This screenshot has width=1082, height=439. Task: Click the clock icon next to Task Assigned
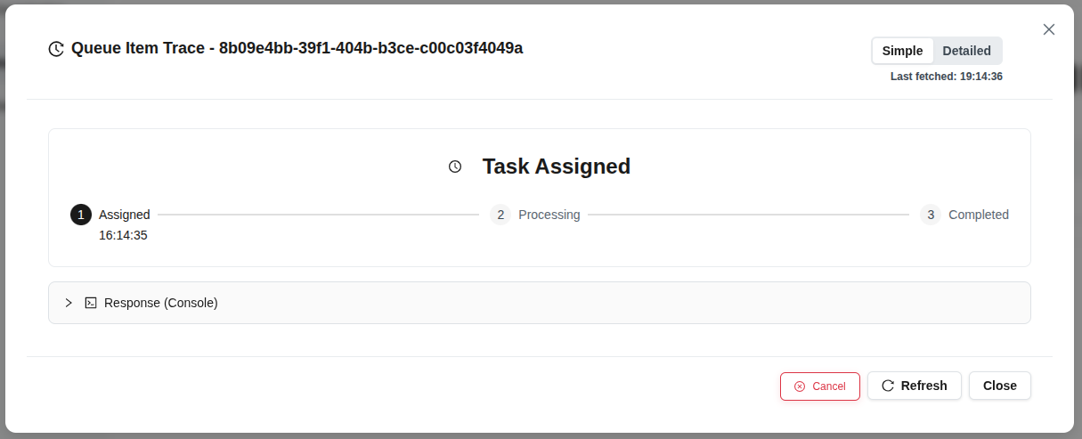(455, 167)
